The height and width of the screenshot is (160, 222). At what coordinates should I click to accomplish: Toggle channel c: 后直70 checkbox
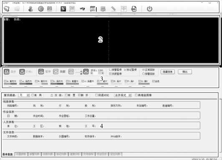click(83, 81)
